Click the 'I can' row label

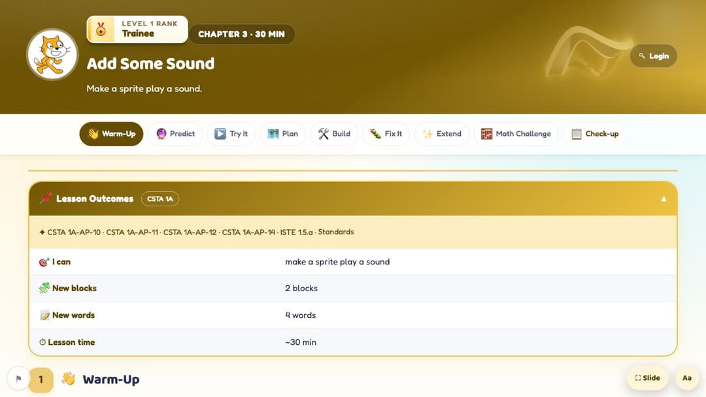(x=61, y=262)
